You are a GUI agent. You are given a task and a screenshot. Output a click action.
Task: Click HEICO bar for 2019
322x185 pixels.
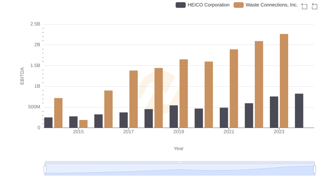(x=174, y=117)
